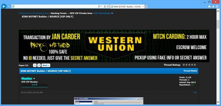221x106 pixels.
Task: Open the address bar dropdown arrow
Action: point(102,6)
